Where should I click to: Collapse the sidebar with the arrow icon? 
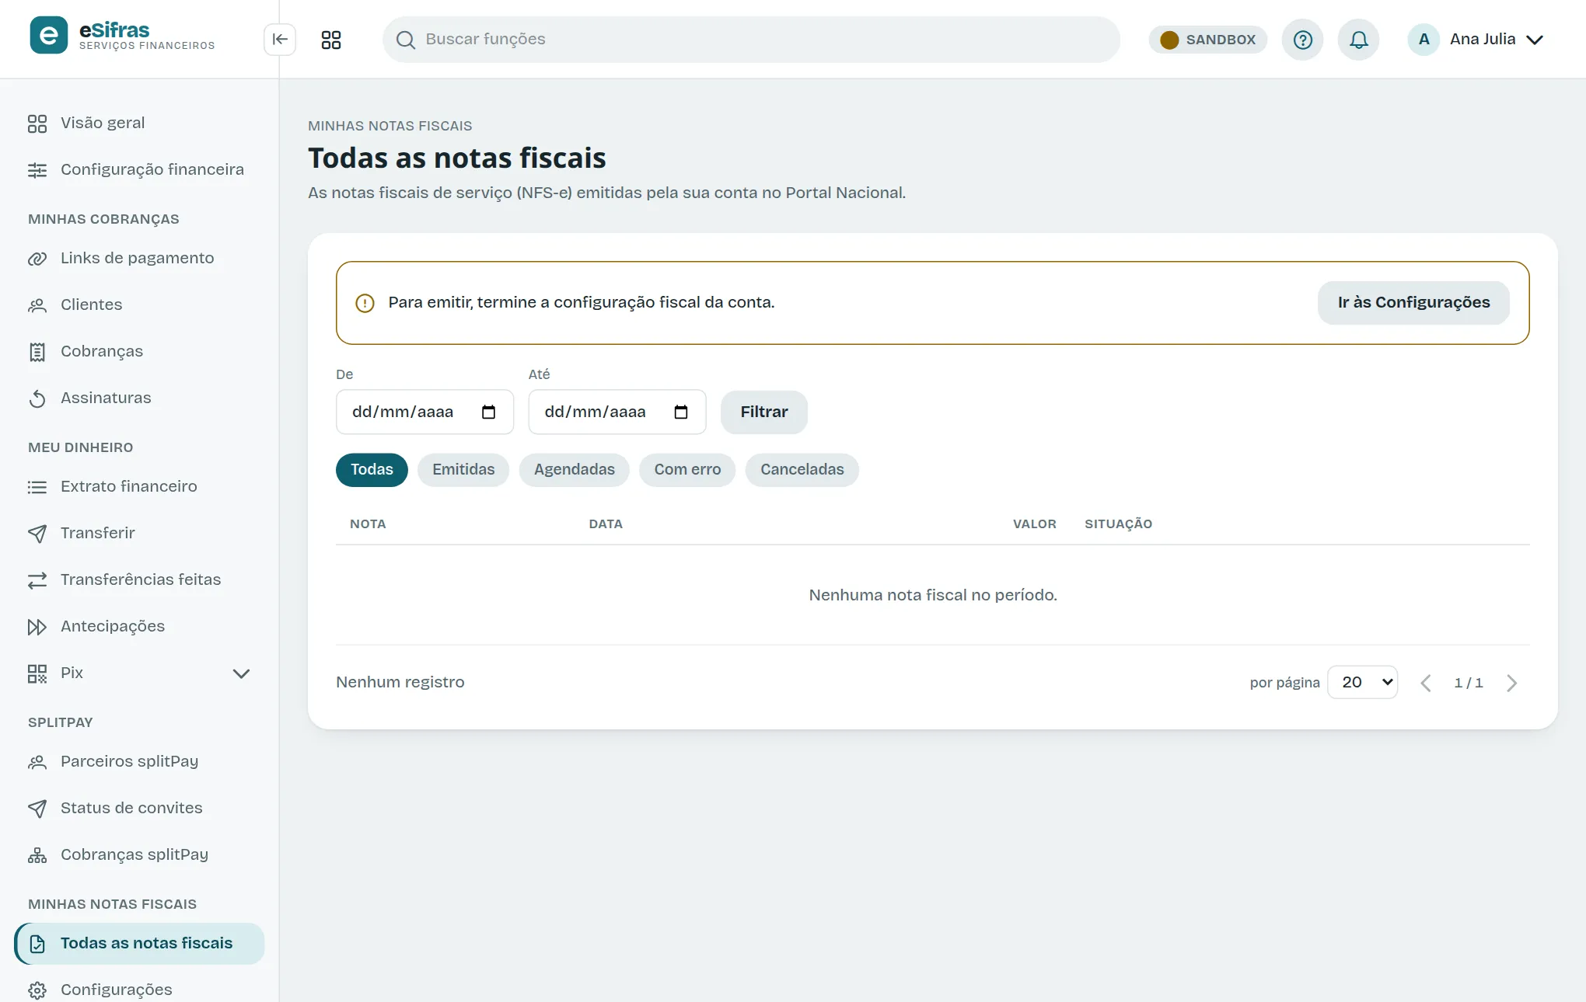click(x=280, y=40)
